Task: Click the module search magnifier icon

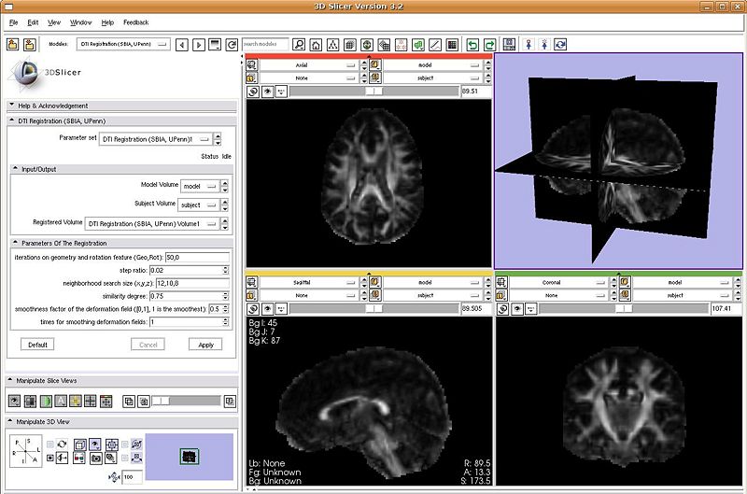Action: pyautogui.click(x=299, y=44)
